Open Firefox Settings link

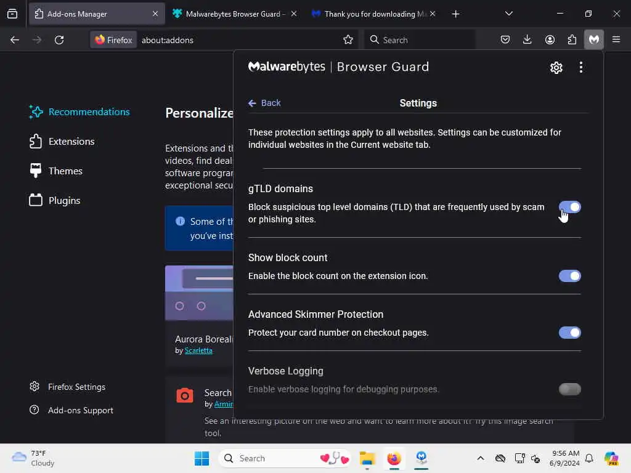(x=67, y=387)
